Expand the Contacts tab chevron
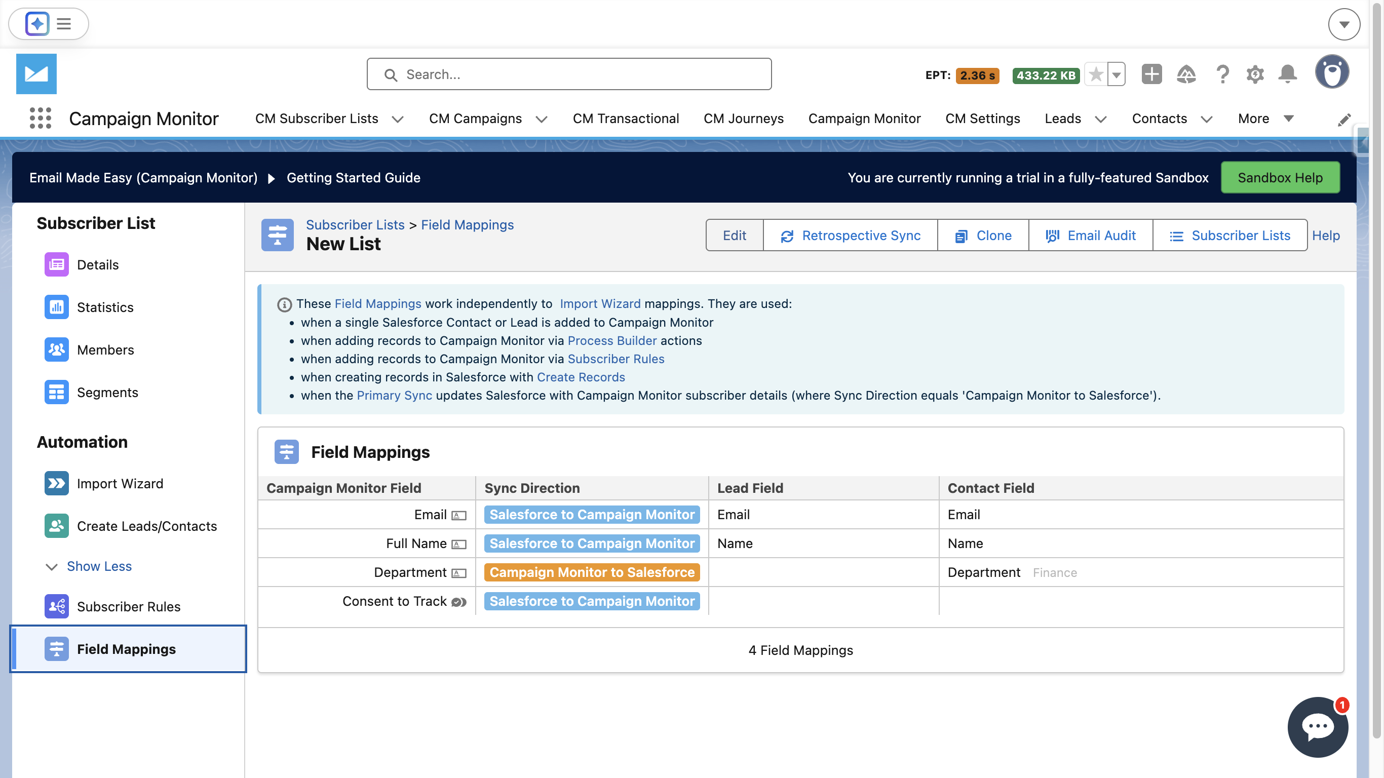Screen dimensions: 1384x778 (x=1206, y=119)
